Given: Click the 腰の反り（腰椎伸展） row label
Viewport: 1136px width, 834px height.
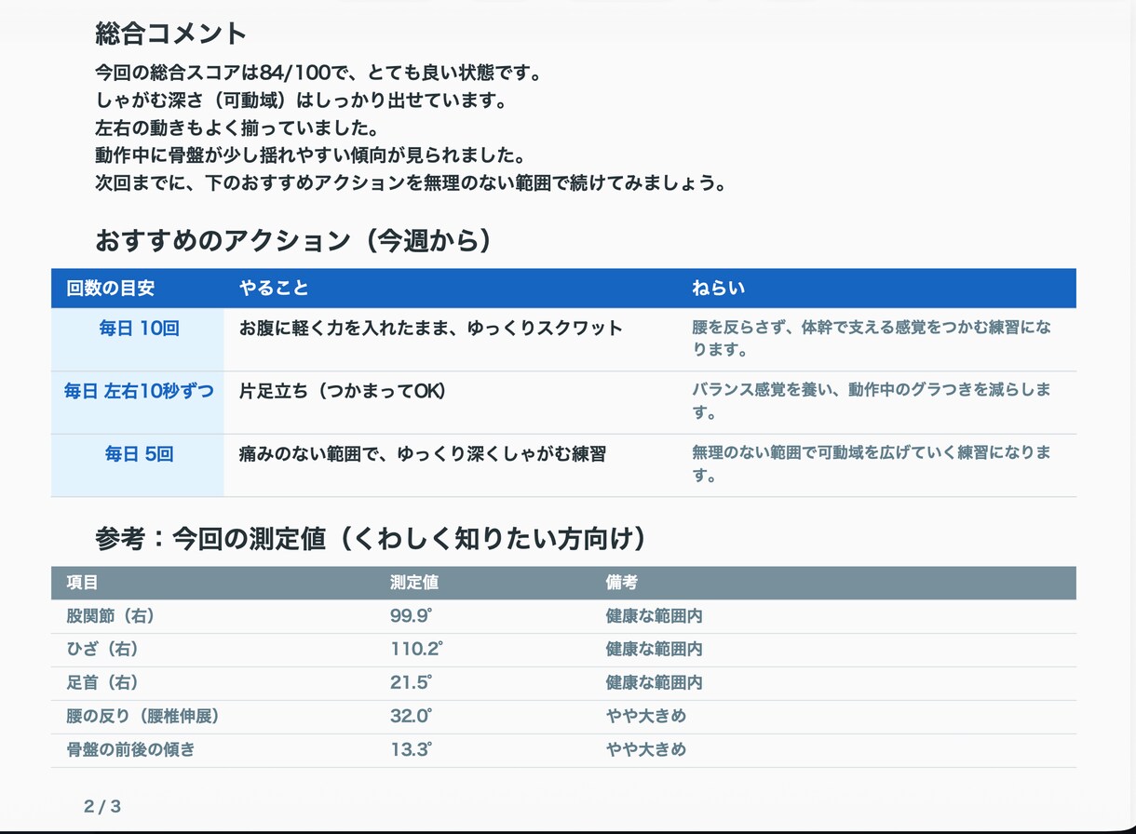Looking at the screenshot, I should tap(143, 717).
